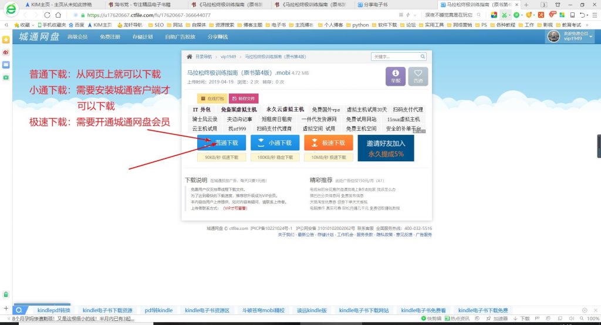The width and height of the screenshot is (601, 325).
Task: Click the 斗破苍穹mobi精校 search suggestion
Action: [x=264, y=310]
